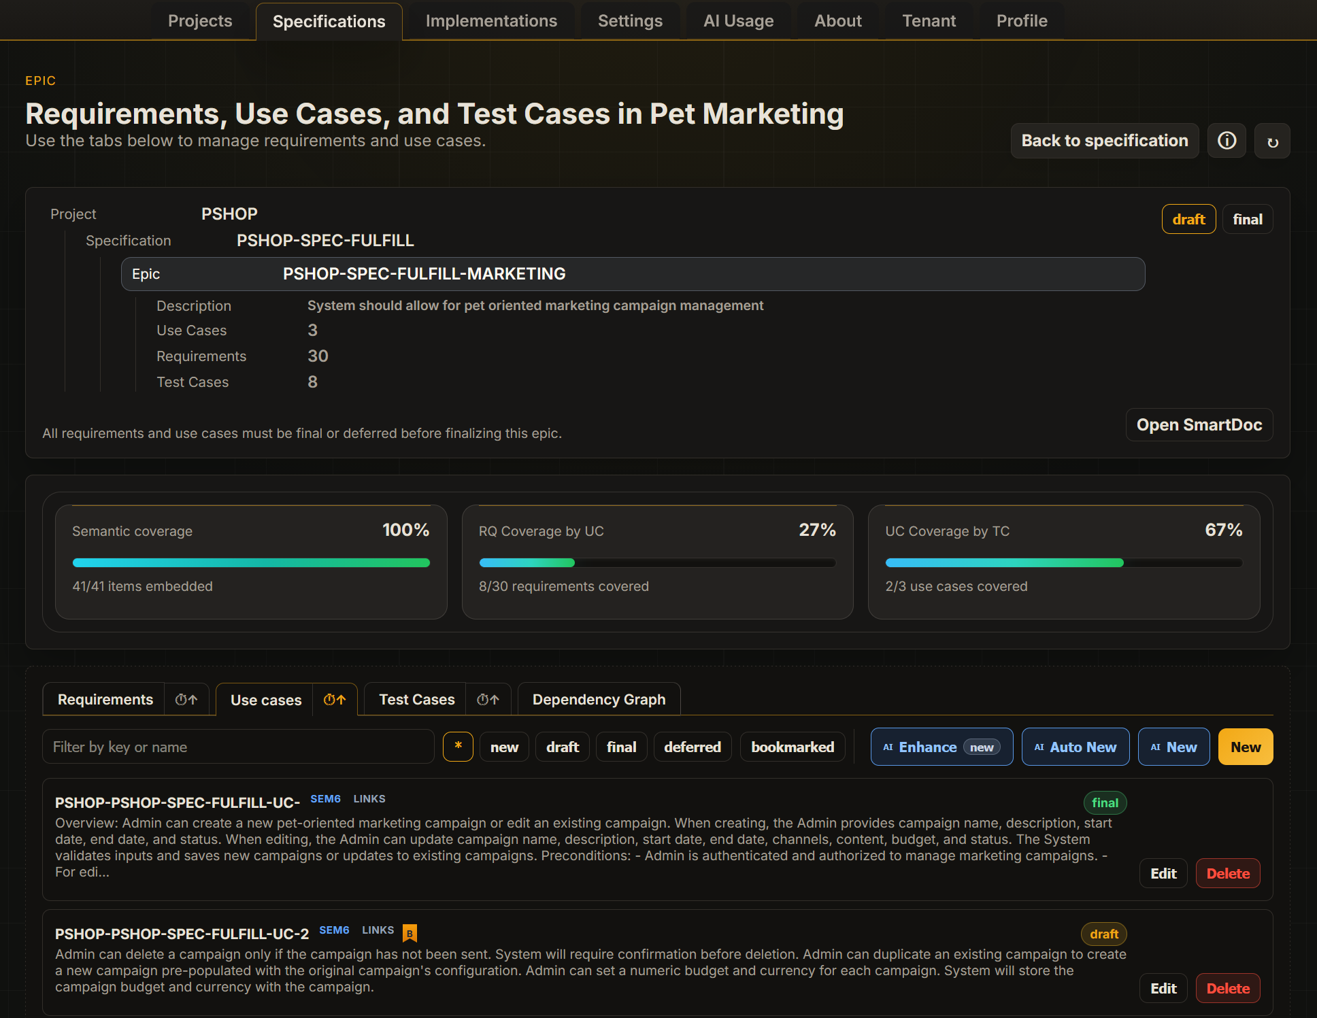
Task: Toggle the 'final' status filter chip
Action: coord(622,747)
